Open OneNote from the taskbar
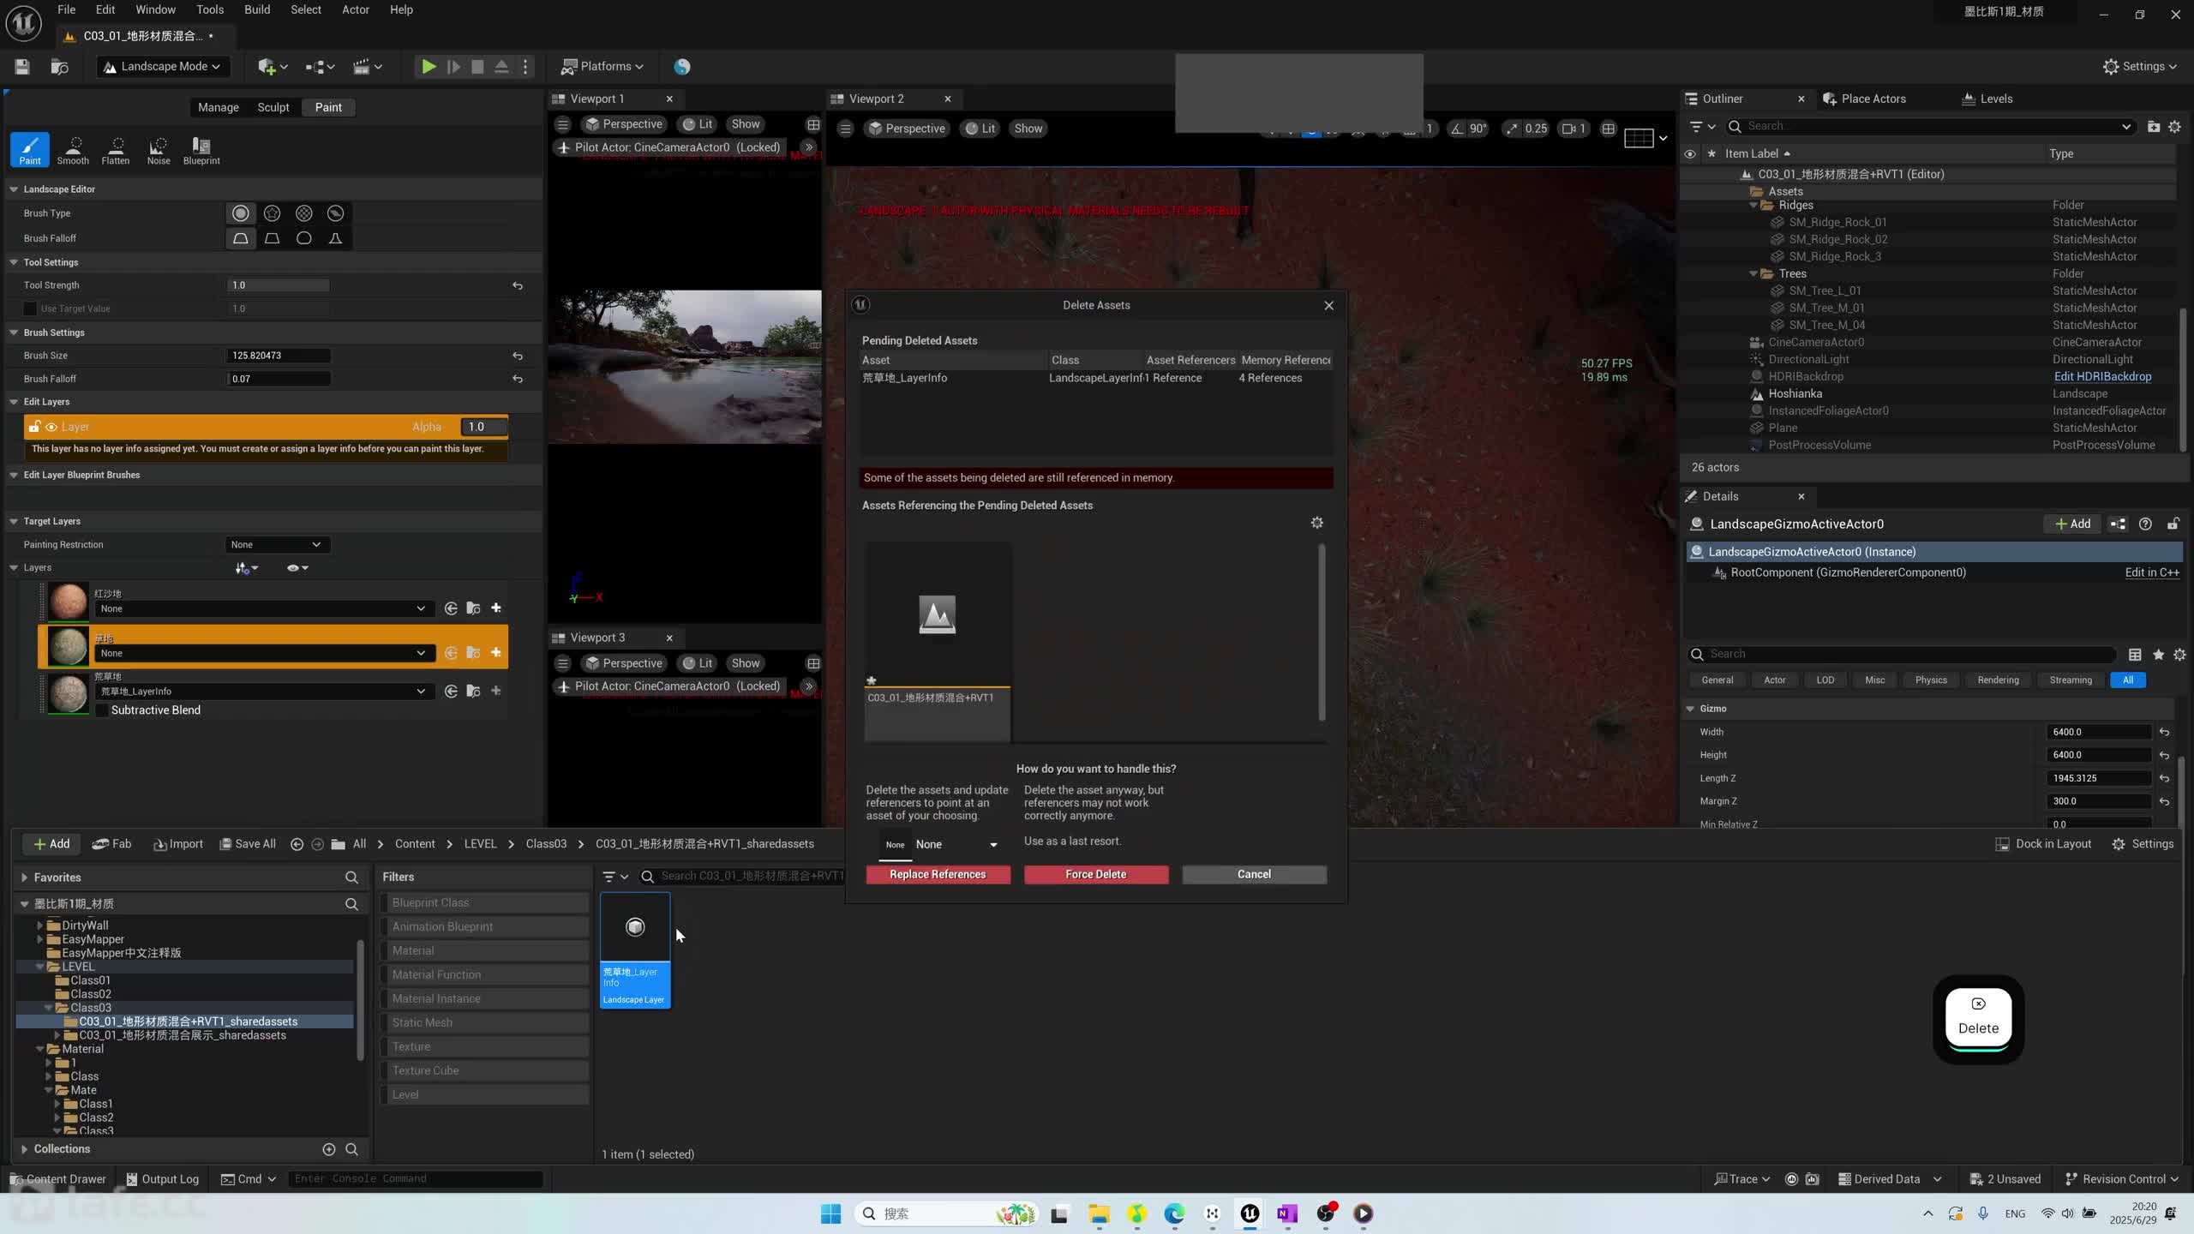This screenshot has width=2194, height=1234. [x=1287, y=1213]
